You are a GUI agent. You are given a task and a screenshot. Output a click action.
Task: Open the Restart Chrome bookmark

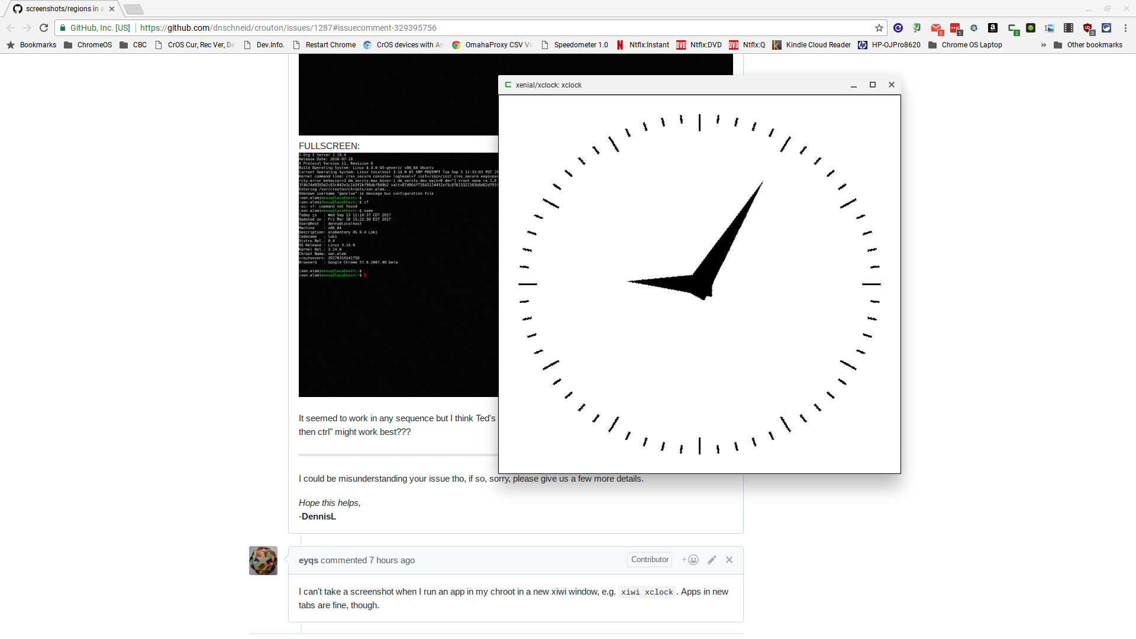coord(324,45)
